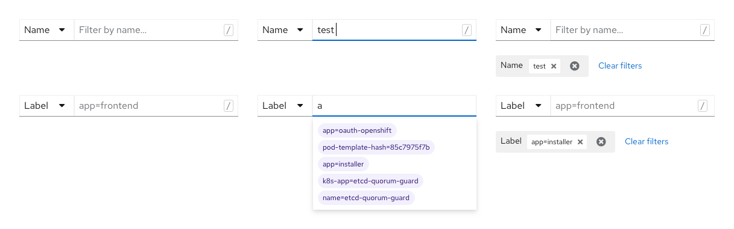Pick the 'name=etcd-quorum-guard' suggestion
Image resolution: width=734 pixels, height=229 pixels.
pyautogui.click(x=366, y=198)
